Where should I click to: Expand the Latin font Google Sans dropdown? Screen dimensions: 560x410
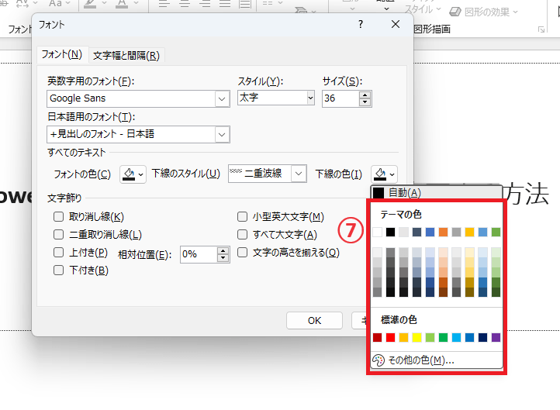222,99
